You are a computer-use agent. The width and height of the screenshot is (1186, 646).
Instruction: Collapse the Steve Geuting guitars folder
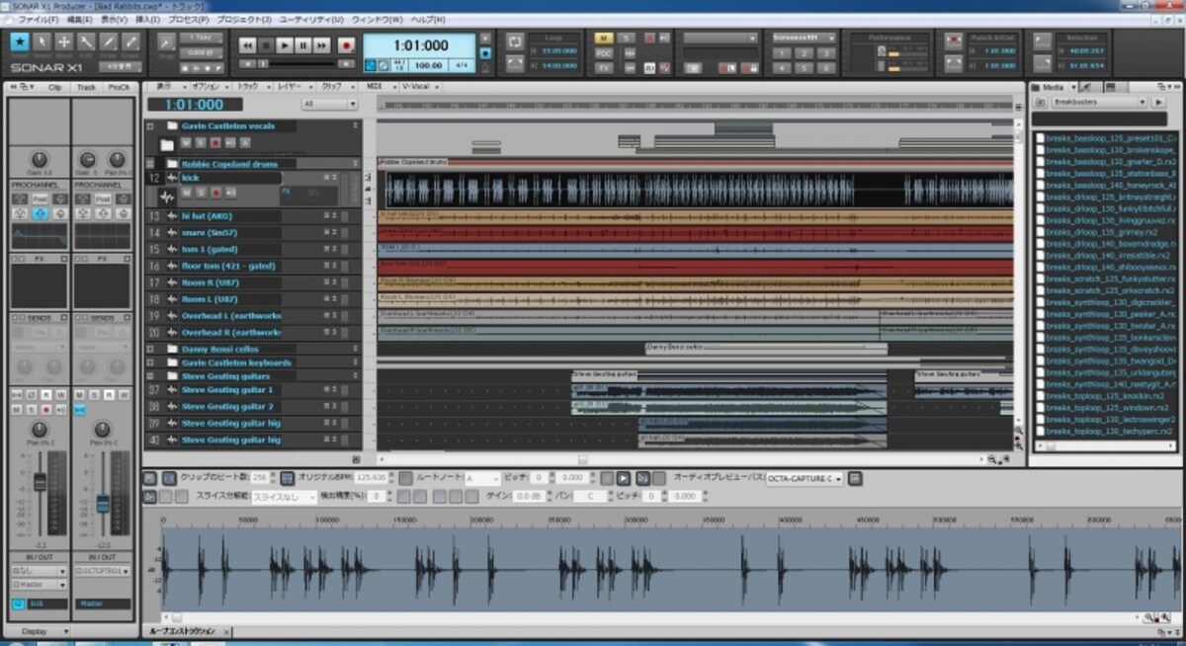[149, 376]
